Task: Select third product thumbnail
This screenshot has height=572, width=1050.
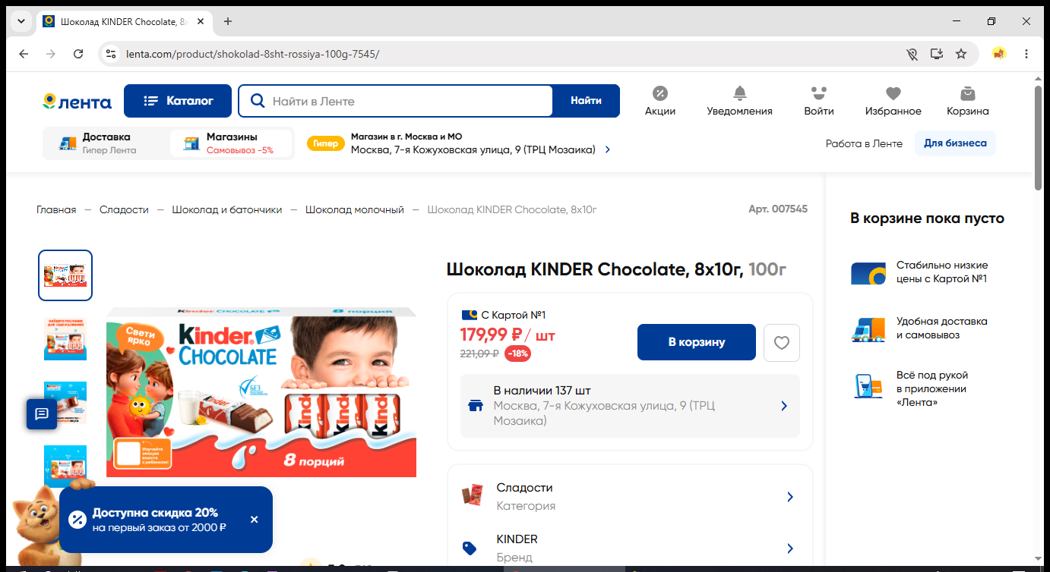Action: coord(65,403)
